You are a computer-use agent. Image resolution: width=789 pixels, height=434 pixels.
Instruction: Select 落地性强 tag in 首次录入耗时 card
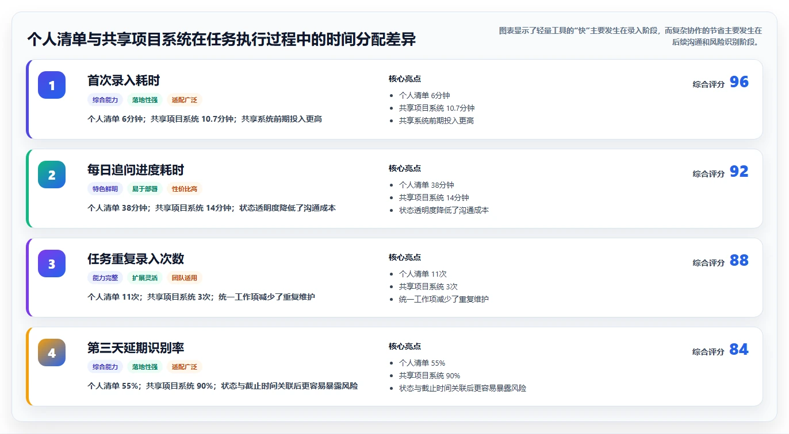pos(145,100)
